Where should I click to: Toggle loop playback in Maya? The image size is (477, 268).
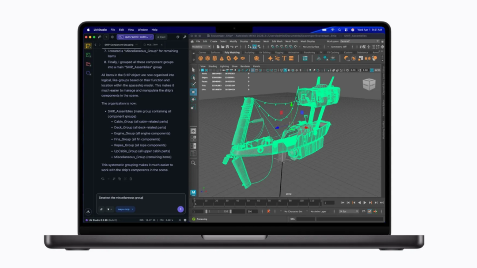coord(363,212)
